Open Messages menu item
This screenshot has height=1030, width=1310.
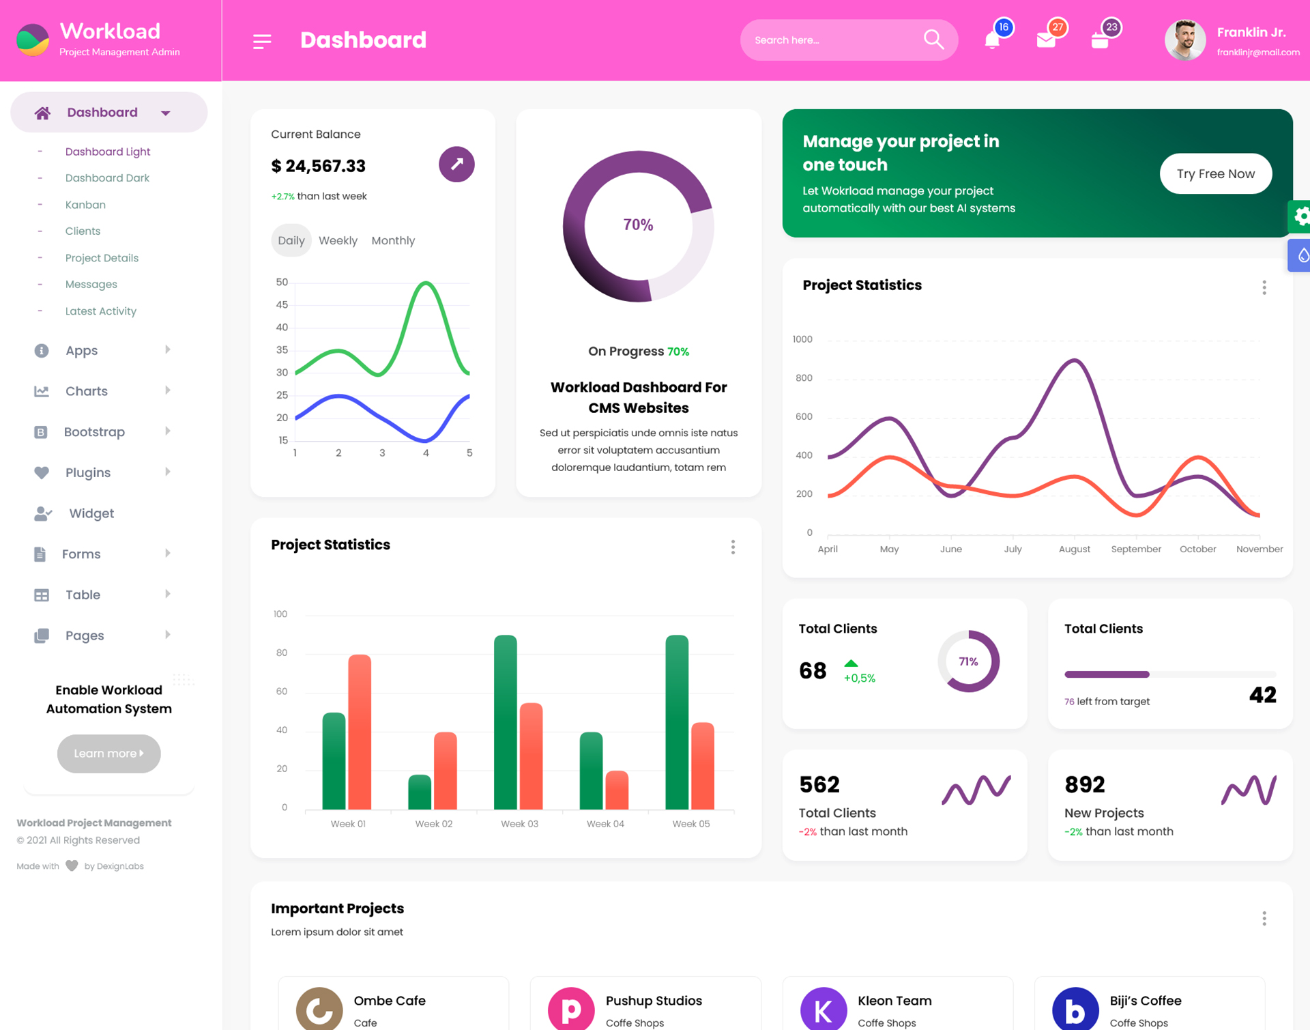(91, 285)
